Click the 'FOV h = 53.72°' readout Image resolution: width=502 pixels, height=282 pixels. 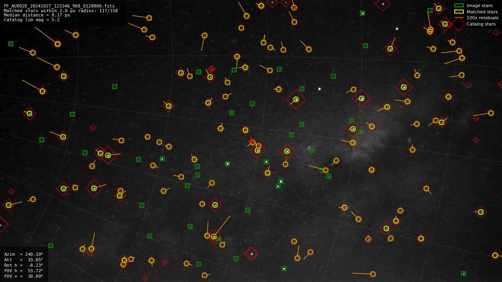[x=24, y=271]
